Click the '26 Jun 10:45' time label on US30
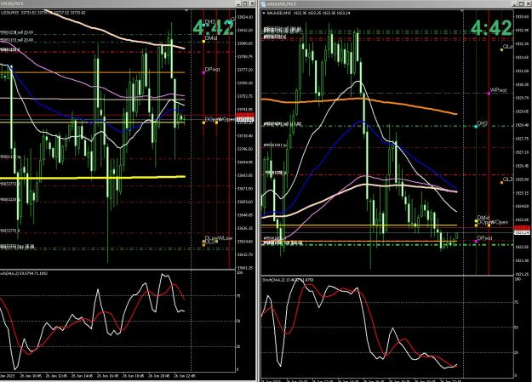 [31, 376]
